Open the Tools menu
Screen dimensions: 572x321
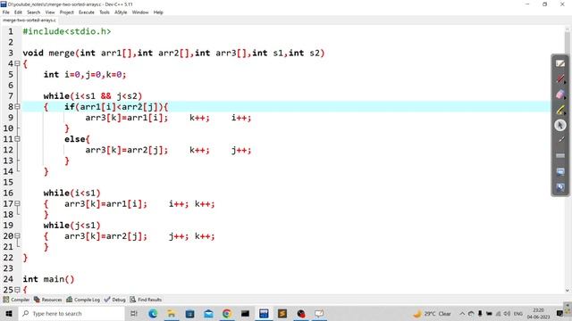[x=105, y=12]
